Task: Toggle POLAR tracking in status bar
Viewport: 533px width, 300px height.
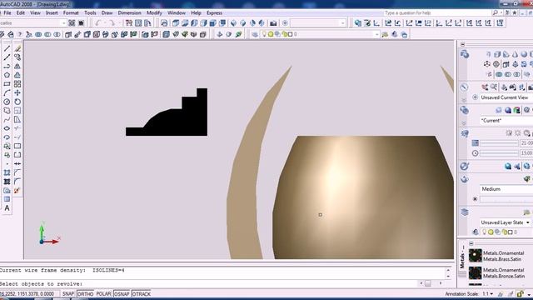Action: click(x=103, y=294)
